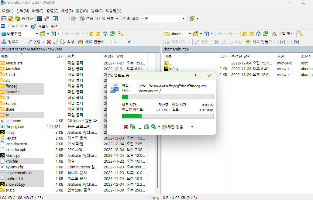This screenshot has width=313, height=200.
Task: Open the terminal console icon
Action: click(x=40, y=19)
